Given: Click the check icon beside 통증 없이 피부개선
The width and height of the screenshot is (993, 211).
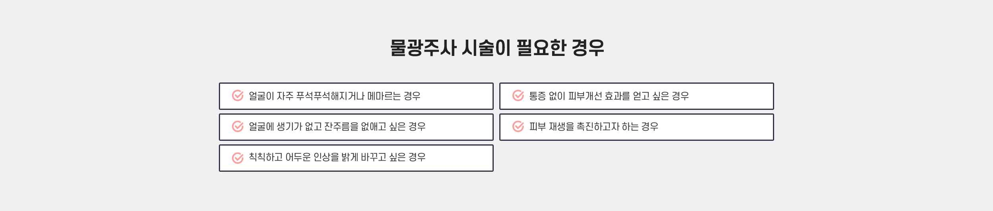Looking at the screenshot, I should click(518, 96).
